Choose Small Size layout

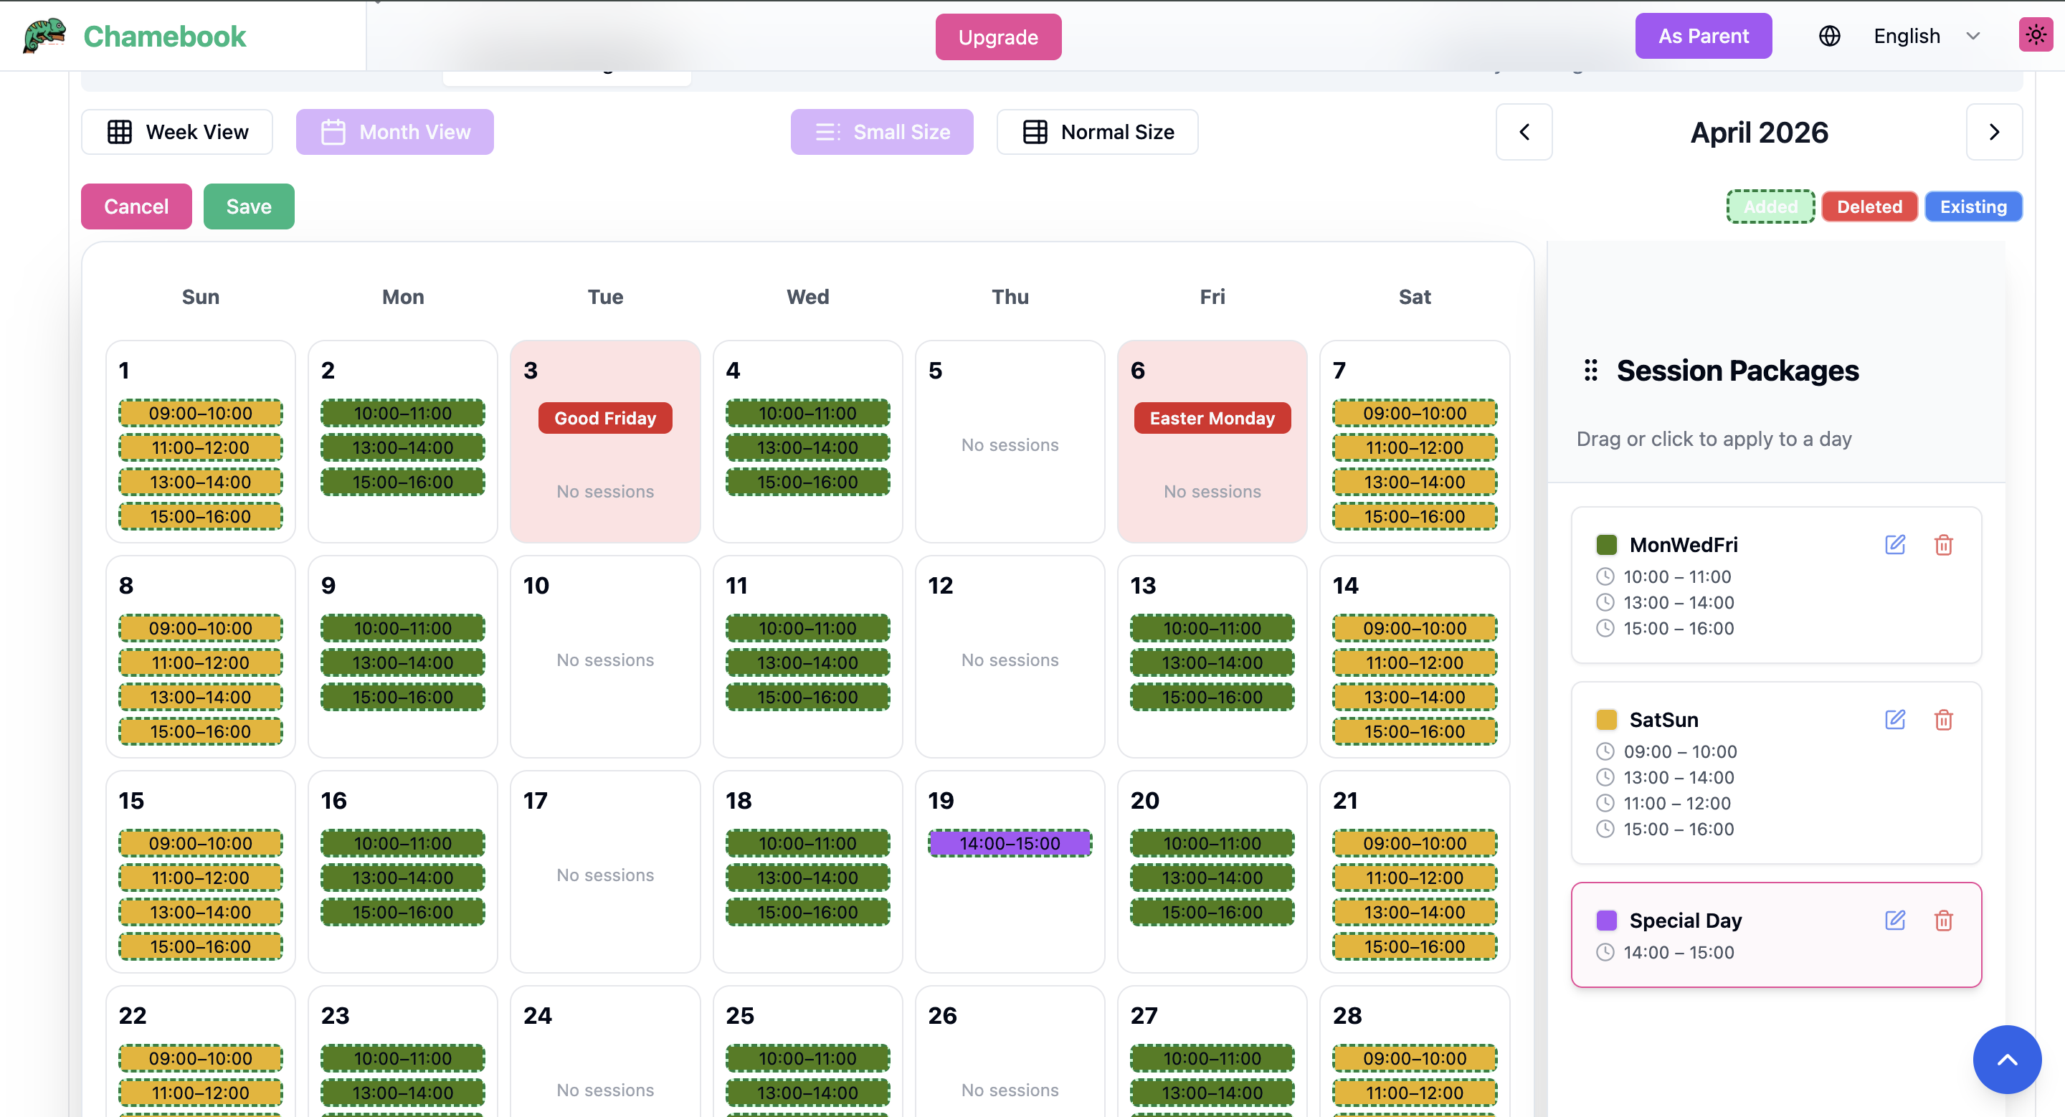882,132
